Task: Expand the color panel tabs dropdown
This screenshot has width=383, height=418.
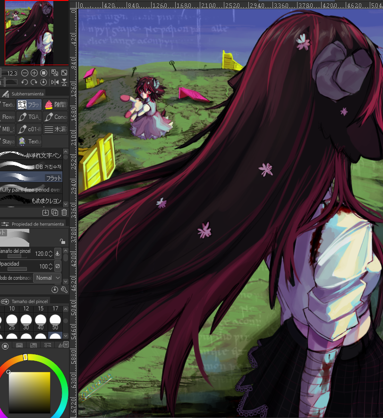Action: point(66,344)
